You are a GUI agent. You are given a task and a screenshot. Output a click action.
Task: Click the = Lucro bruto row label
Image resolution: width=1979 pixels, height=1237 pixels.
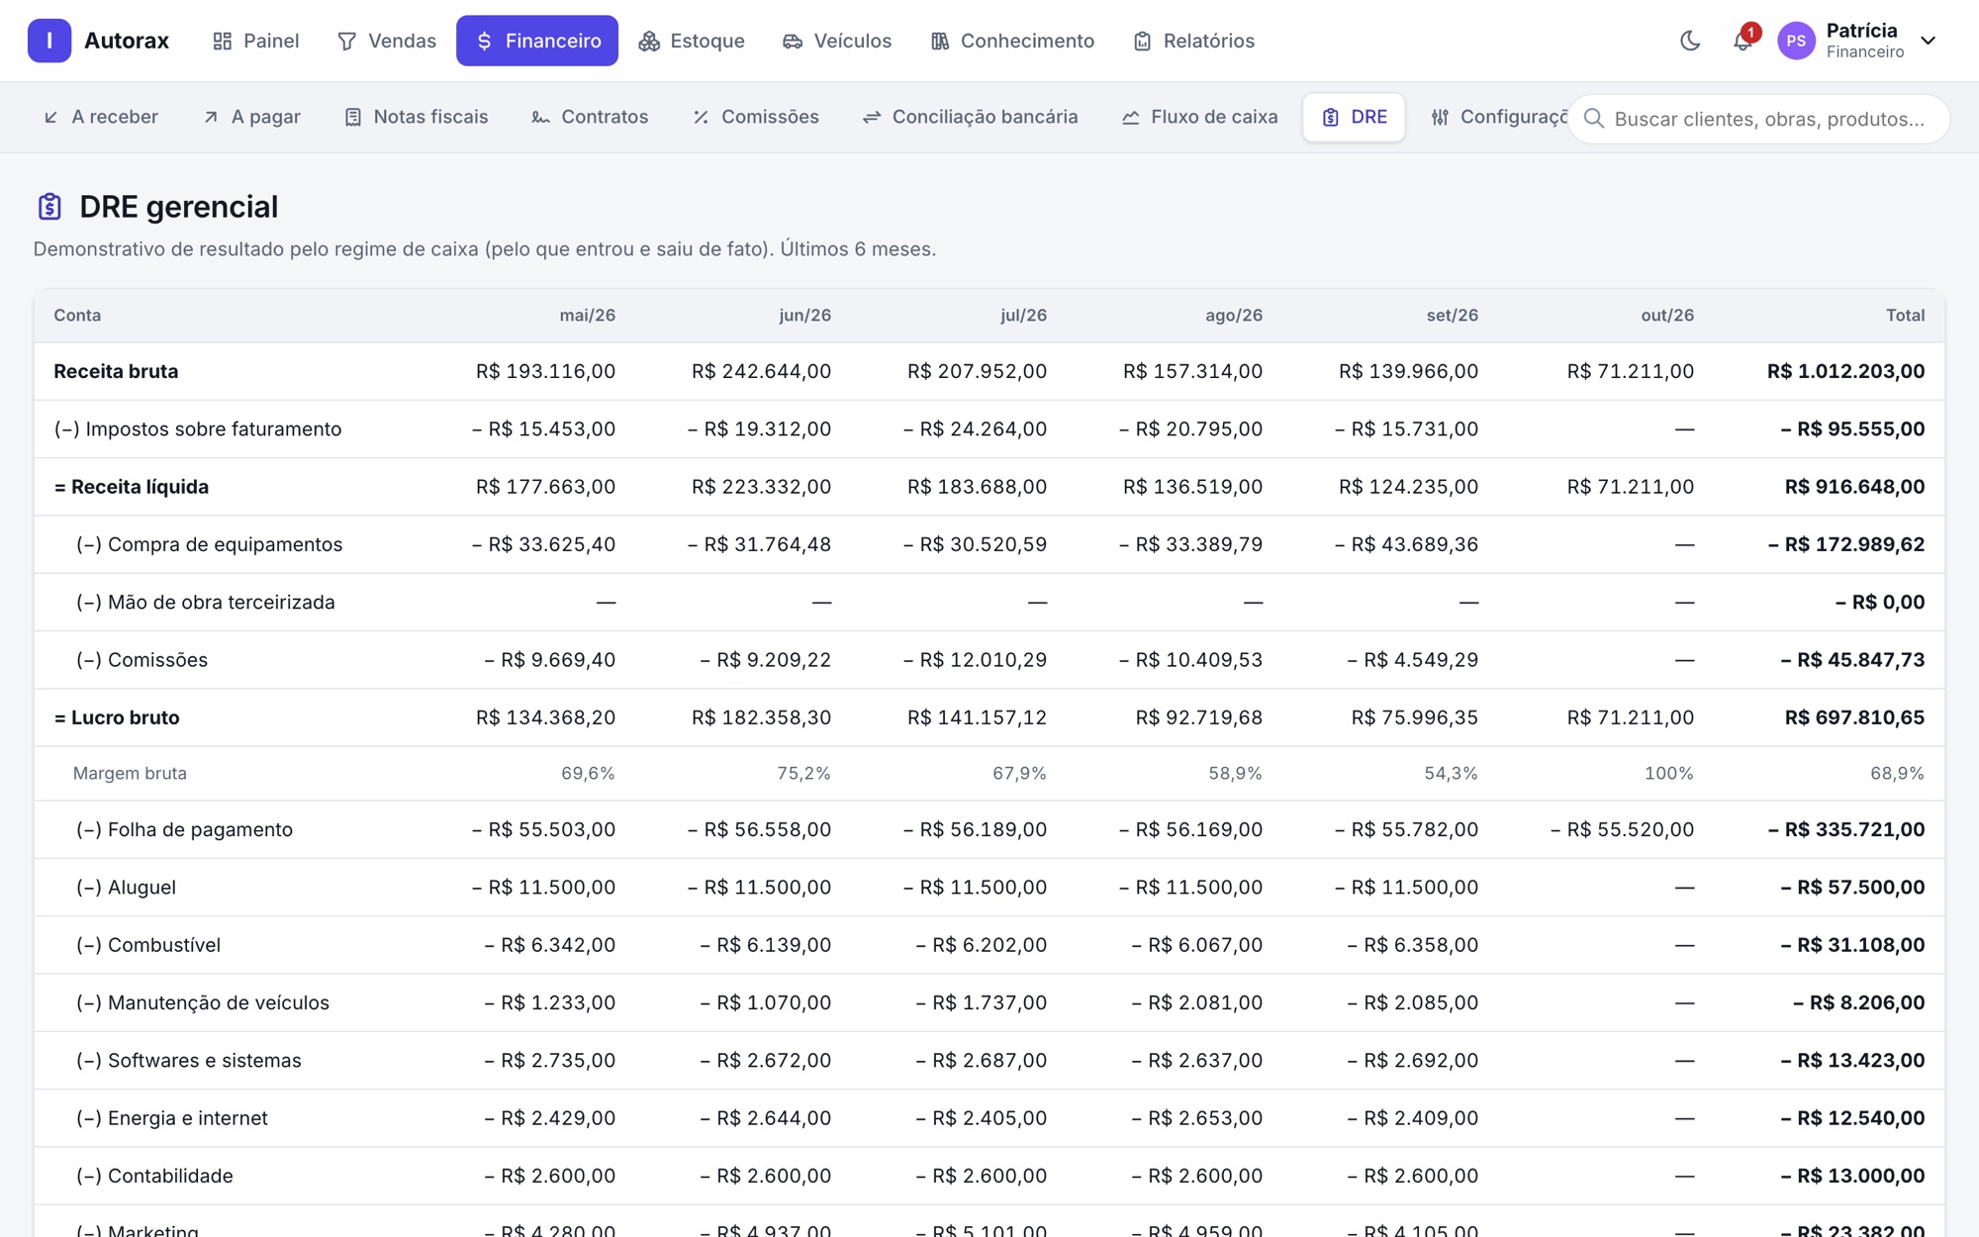(117, 717)
